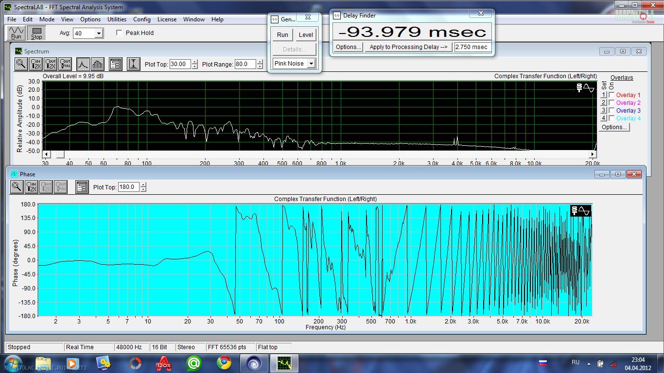Open Windows Explorer from taskbar
Screen dimensions: 664x373
[43, 363]
